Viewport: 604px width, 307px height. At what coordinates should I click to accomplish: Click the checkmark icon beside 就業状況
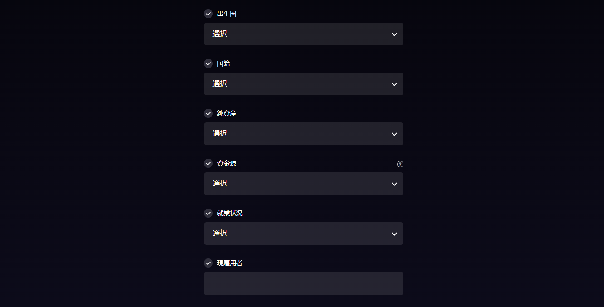[208, 213]
